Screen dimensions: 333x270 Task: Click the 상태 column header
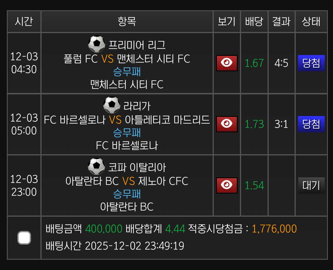click(311, 22)
